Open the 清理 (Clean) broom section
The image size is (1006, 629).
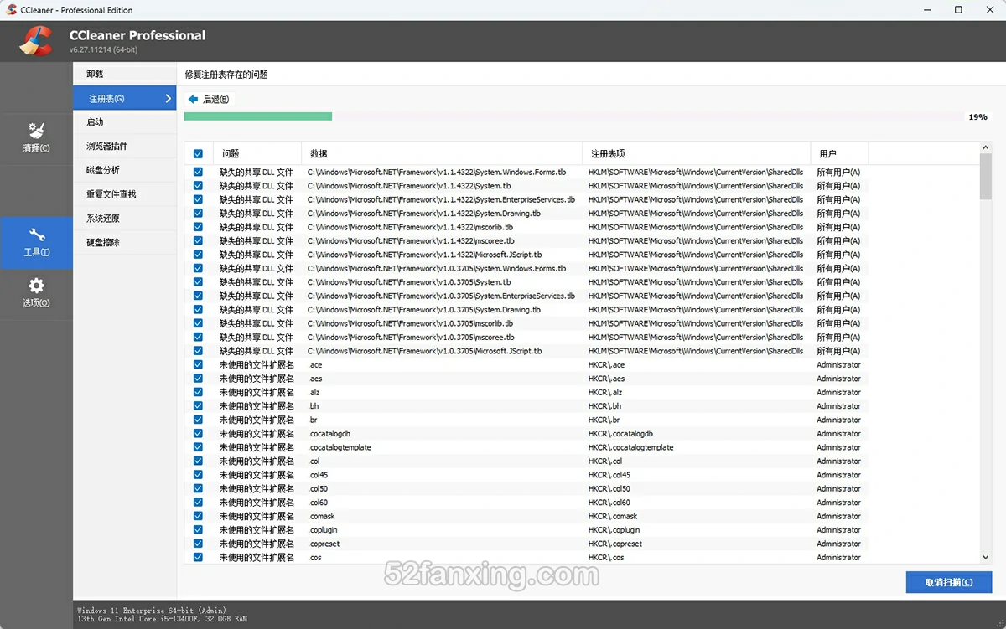(36, 137)
